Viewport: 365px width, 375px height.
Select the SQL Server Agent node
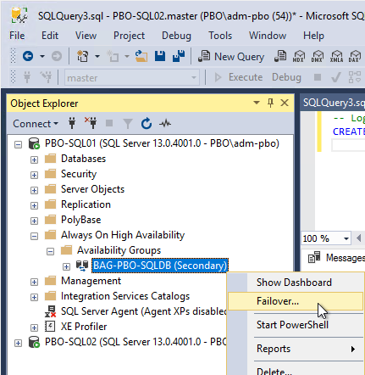(x=144, y=311)
